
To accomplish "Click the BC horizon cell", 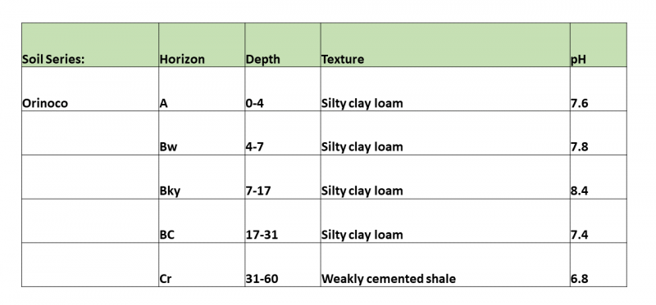I will coord(202,221).
